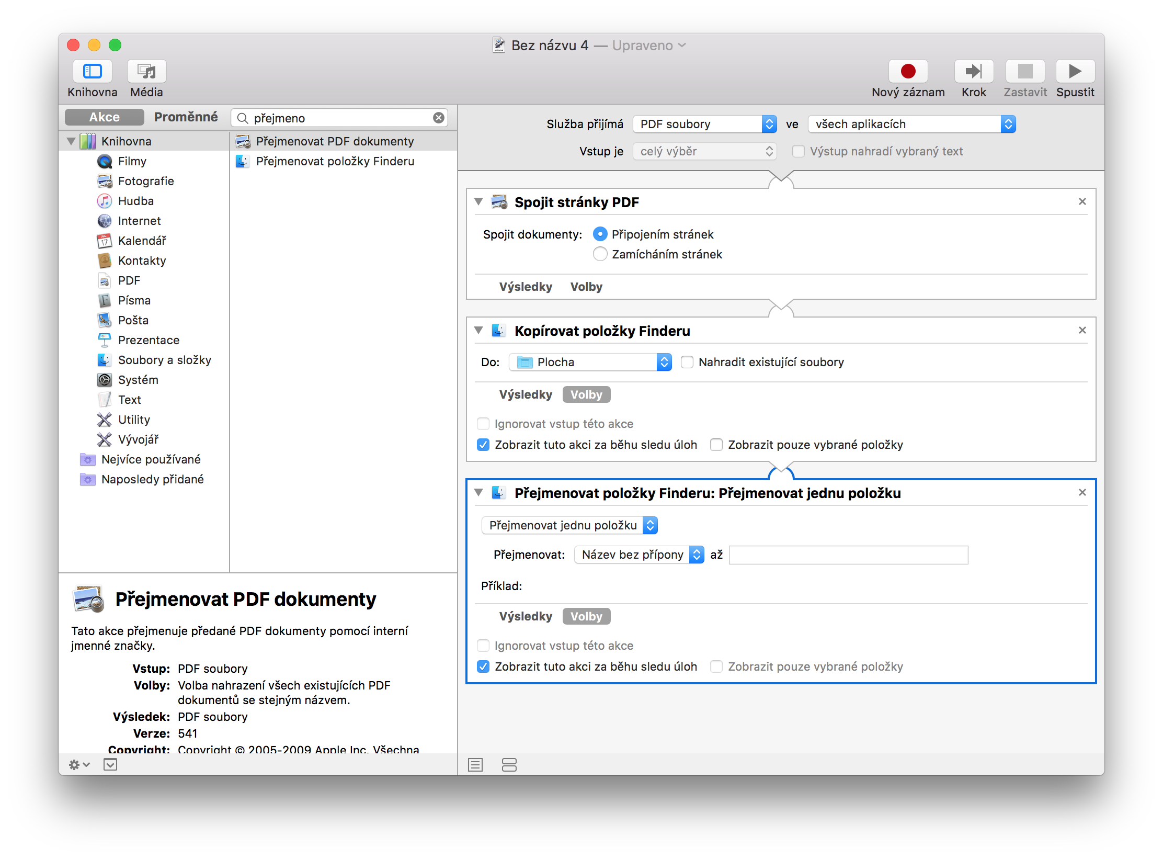
Task: Click the Krok step icon
Action: point(973,71)
